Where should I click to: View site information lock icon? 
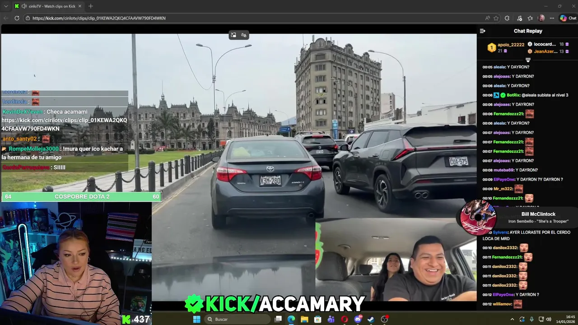[x=28, y=18]
